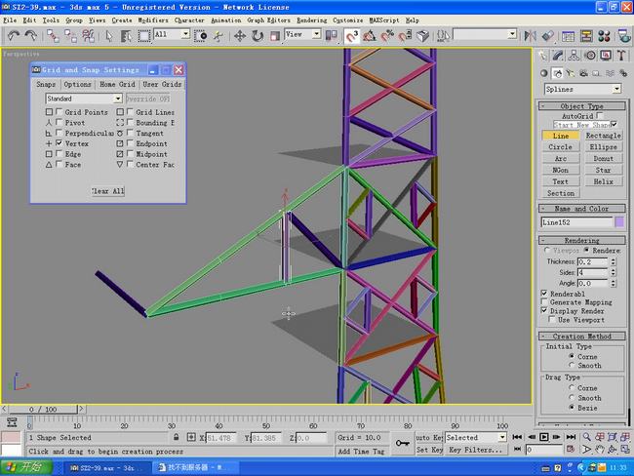This screenshot has height=476, width=634.
Task: Check the AutoGrid checkbox
Action: [x=600, y=116]
